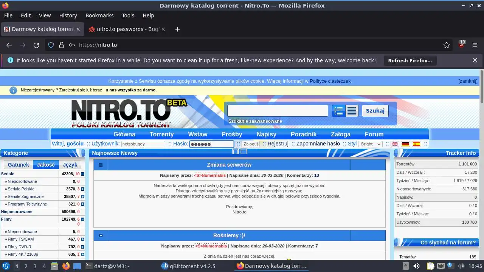Open the Rejestruj registration link
Viewport: 484px width, 272px height.
click(278, 144)
